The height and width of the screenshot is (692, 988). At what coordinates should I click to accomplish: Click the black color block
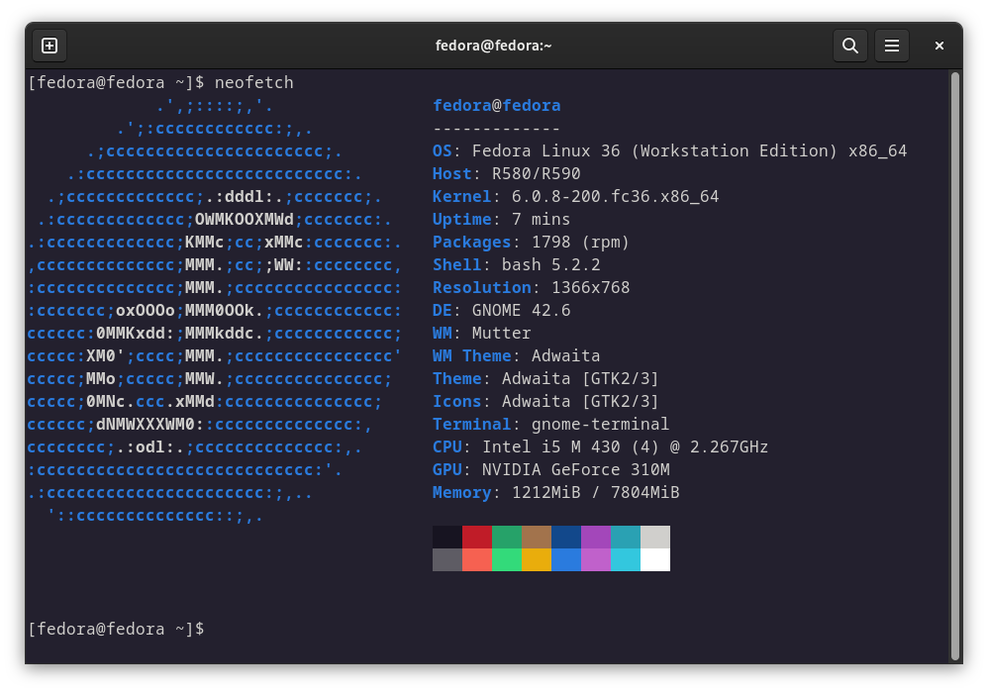pos(447,537)
